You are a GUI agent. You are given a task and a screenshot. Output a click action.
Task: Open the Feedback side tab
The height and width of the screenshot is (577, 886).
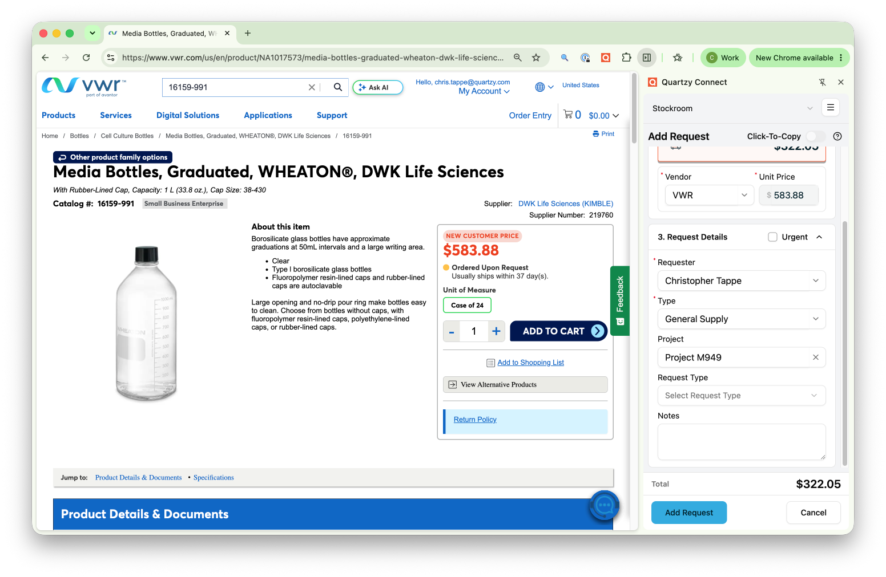pyautogui.click(x=620, y=300)
